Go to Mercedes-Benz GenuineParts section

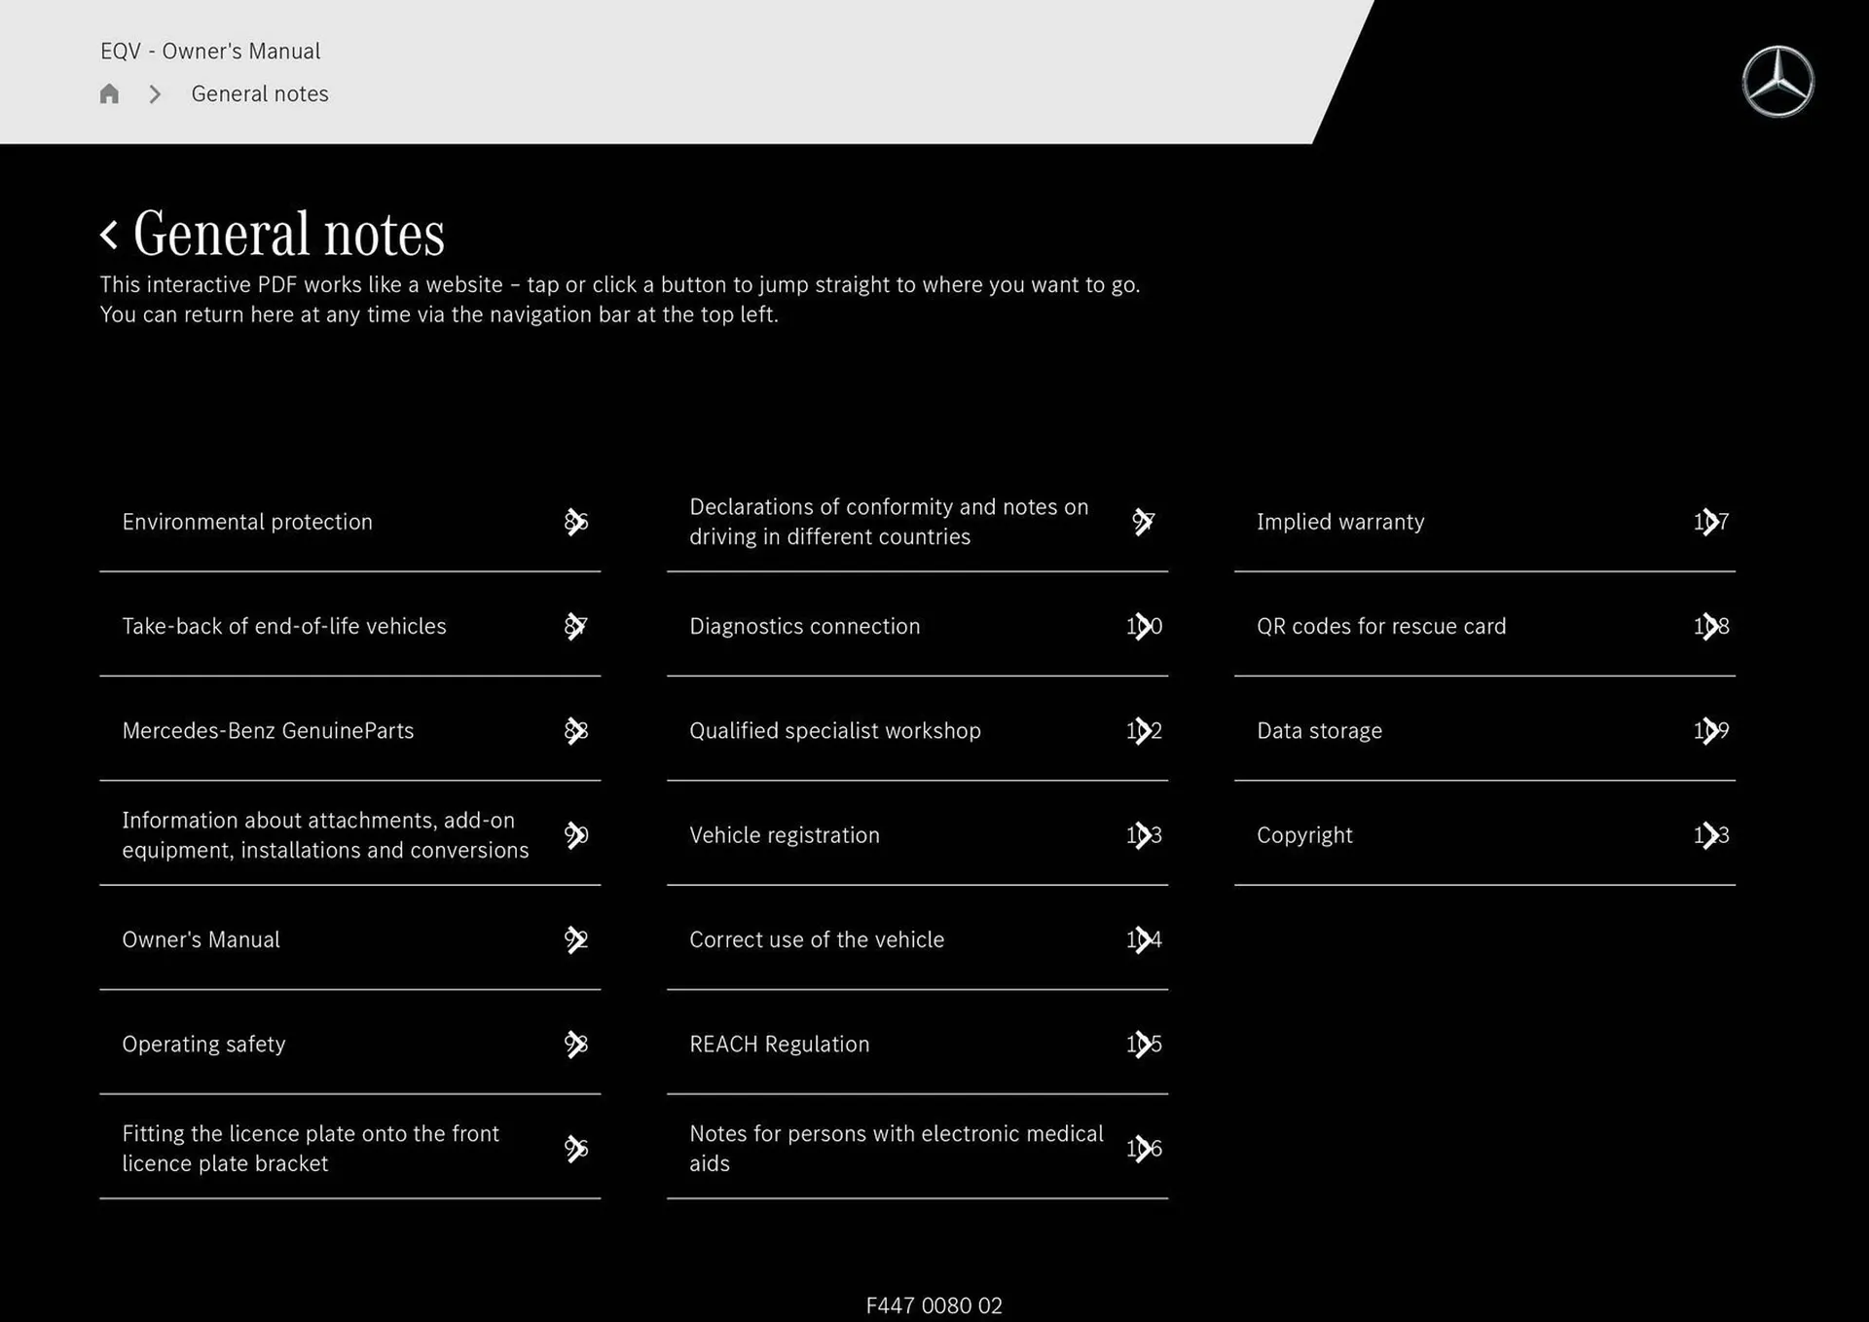click(x=268, y=731)
